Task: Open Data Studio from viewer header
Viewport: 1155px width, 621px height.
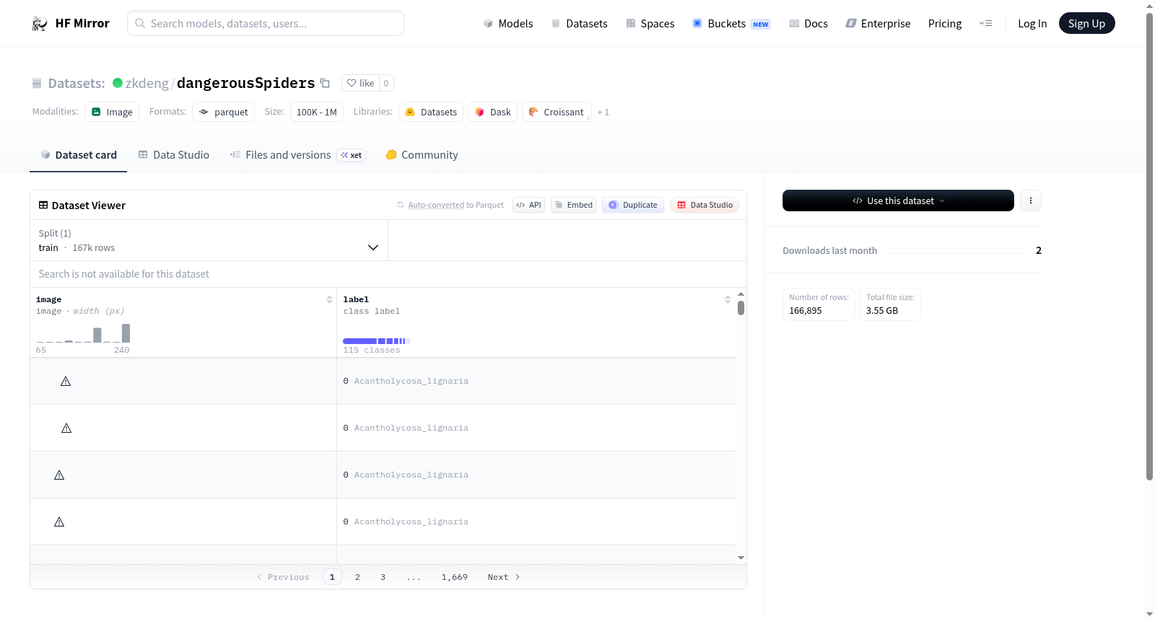Action: (x=705, y=205)
